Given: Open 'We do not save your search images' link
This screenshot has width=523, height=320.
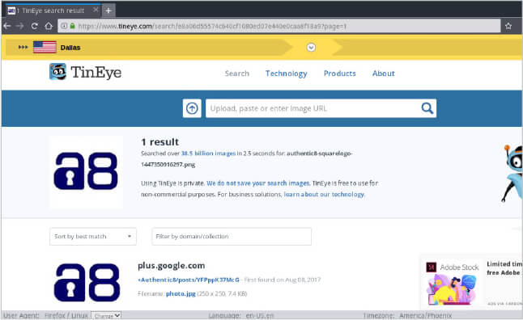Looking at the screenshot, I should coord(258,183).
